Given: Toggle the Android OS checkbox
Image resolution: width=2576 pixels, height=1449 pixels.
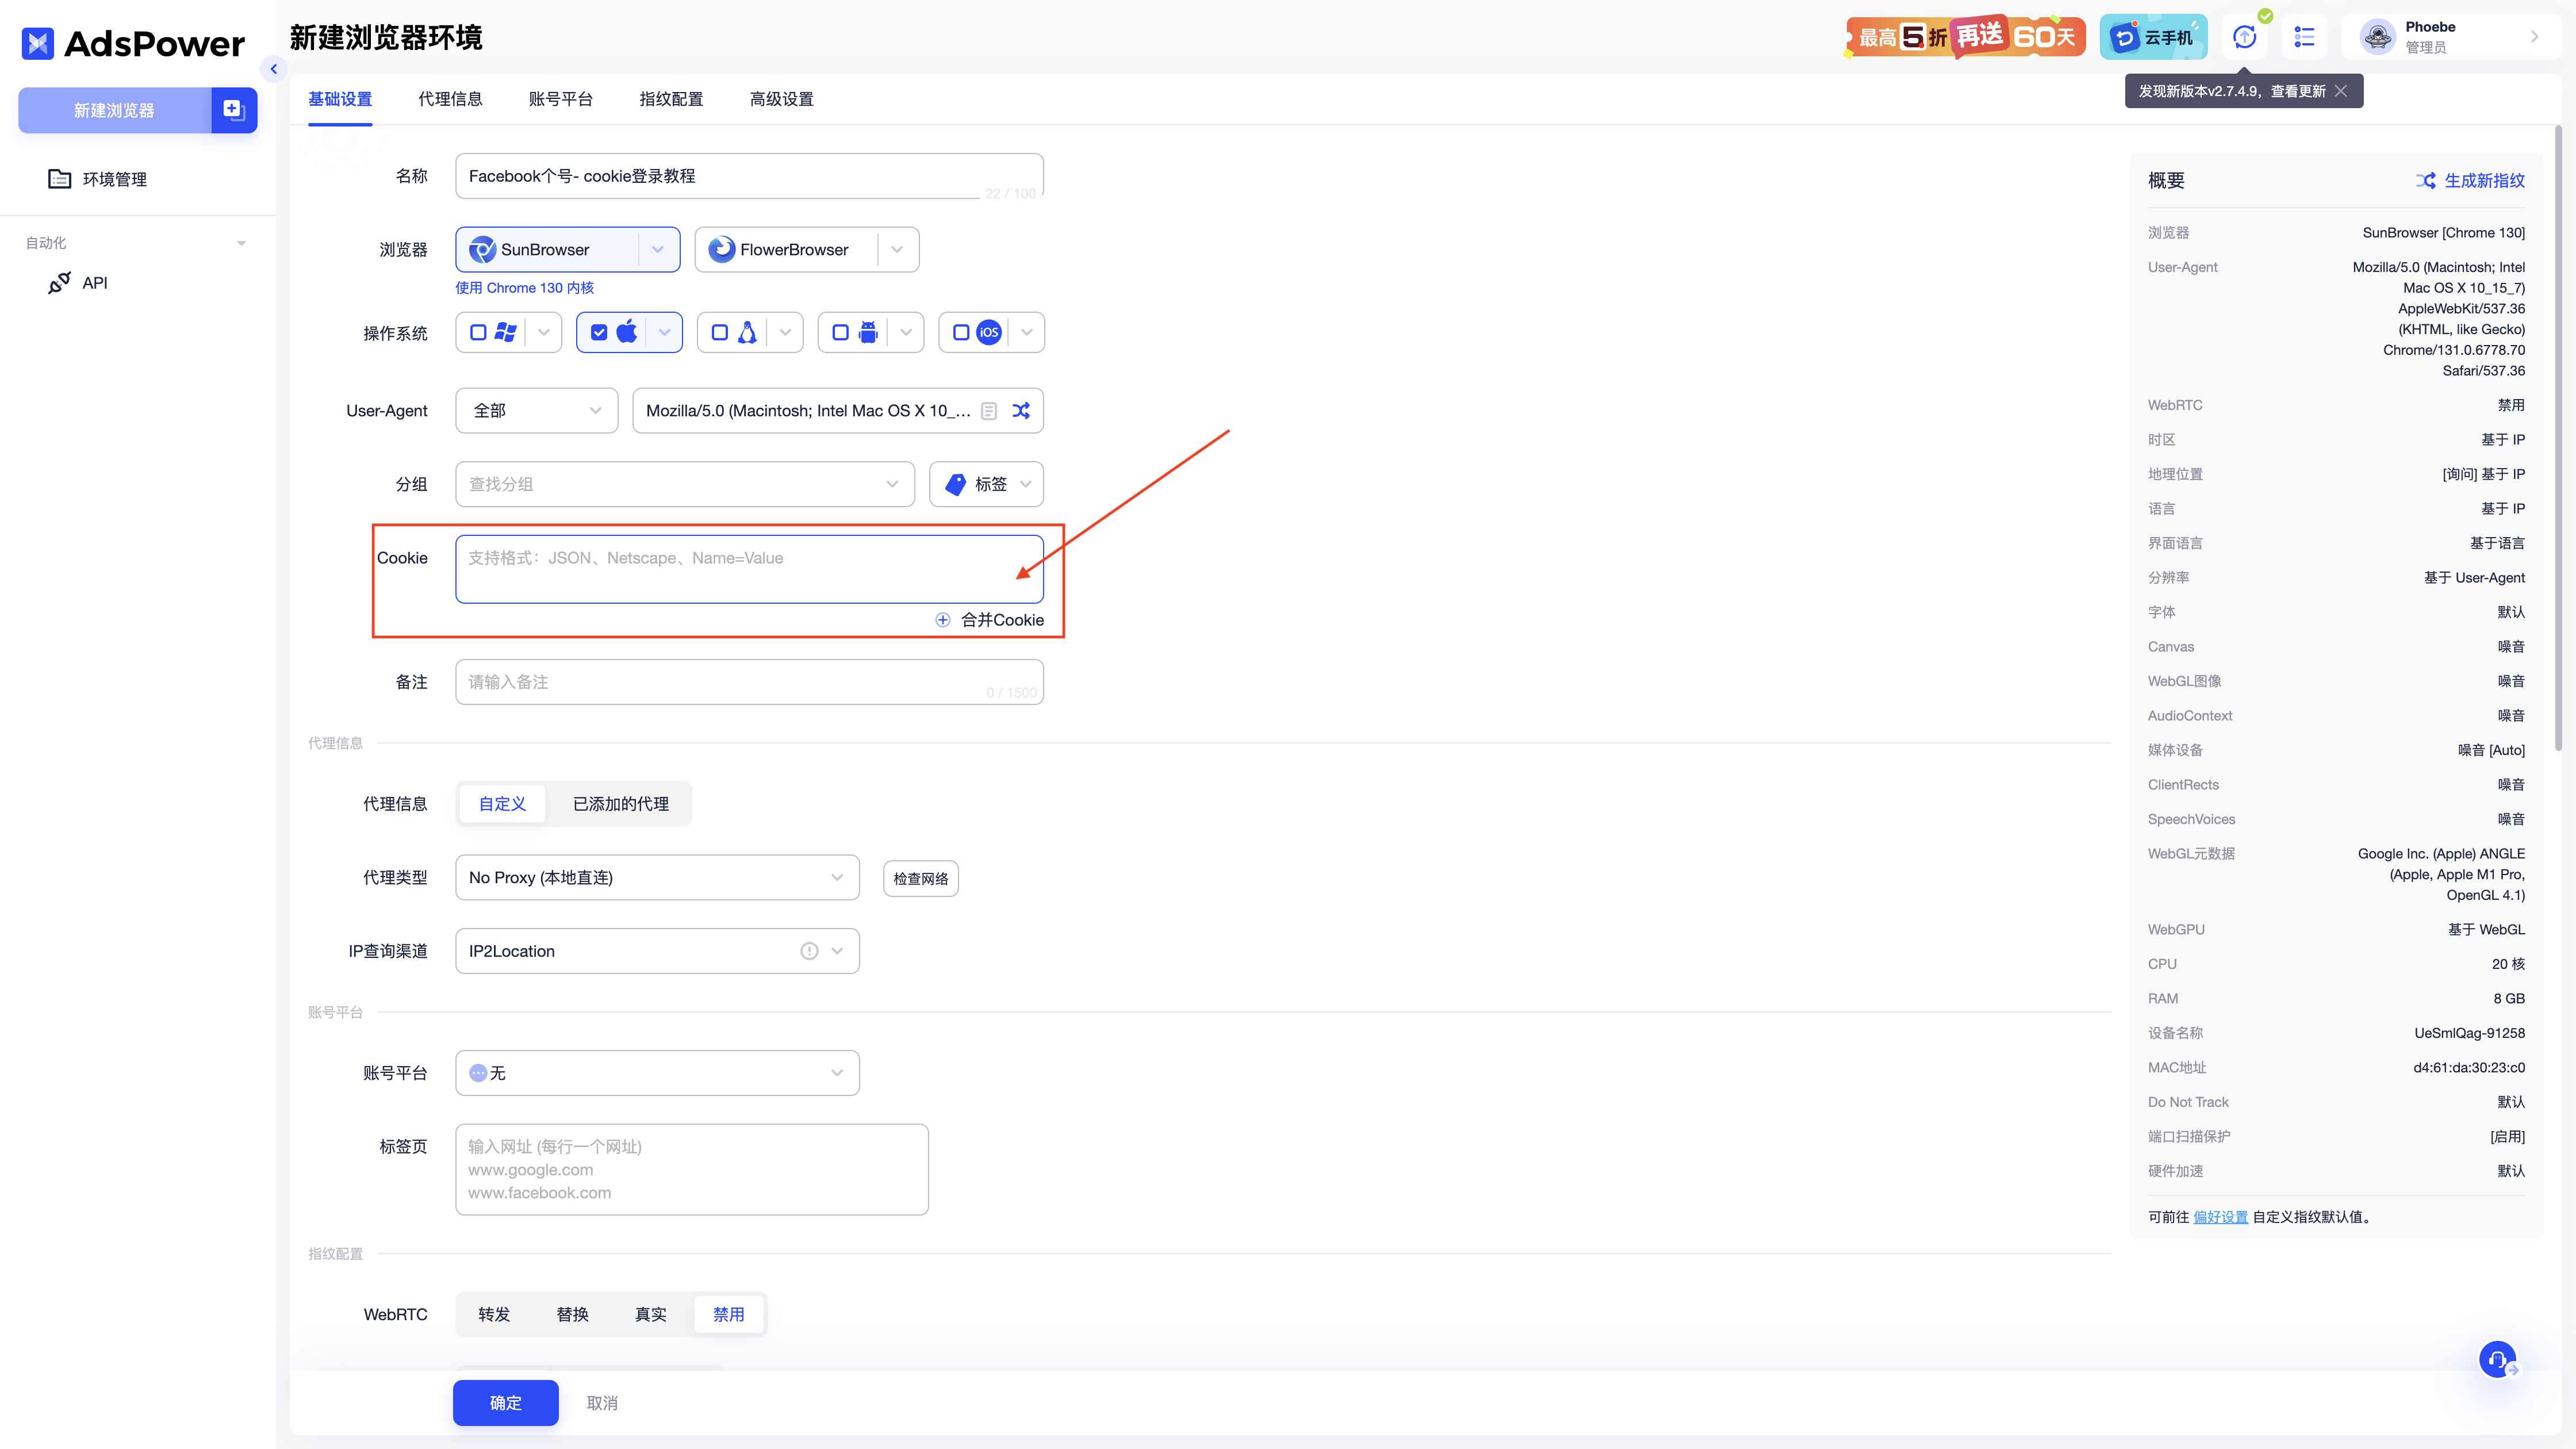Looking at the screenshot, I should click(x=840, y=333).
